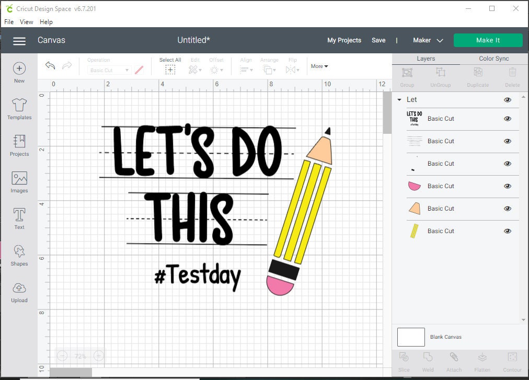This screenshot has height=380, width=529.
Task: Open the Shapes tool
Action: pyautogui.click(x=19, y=255)
